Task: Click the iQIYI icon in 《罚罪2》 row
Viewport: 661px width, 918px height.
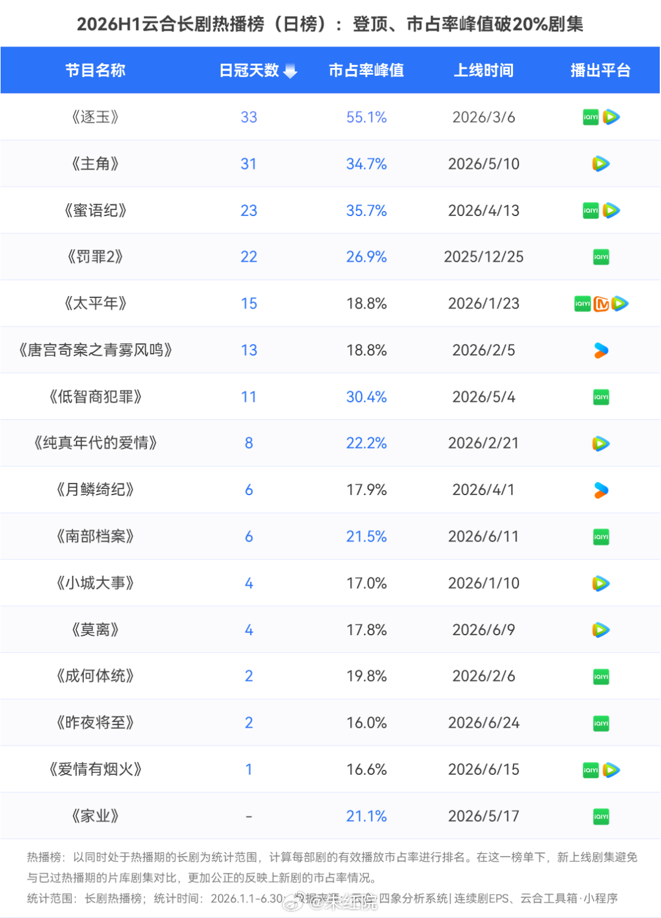Action: pyautogui.click(x=601, y=257)
